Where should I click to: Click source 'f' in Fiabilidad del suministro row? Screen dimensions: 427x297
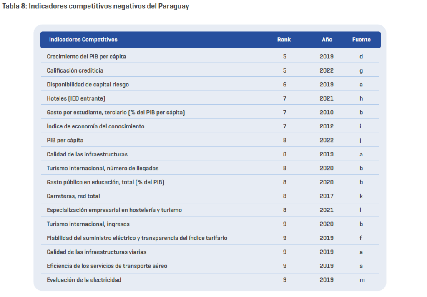coord(361,238)
